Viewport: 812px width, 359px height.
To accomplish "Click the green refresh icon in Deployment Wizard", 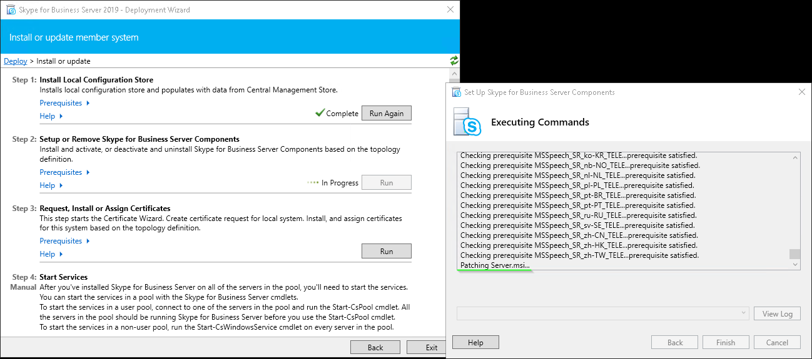I will [x=454, y=61].
